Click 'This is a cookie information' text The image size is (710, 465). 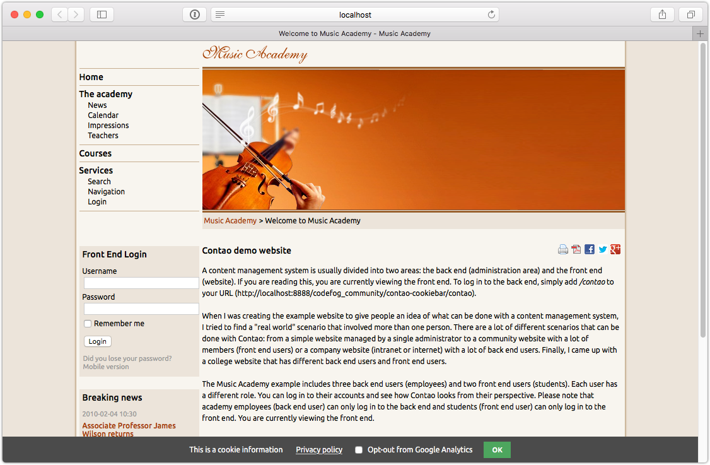click(x=236, y=450)
